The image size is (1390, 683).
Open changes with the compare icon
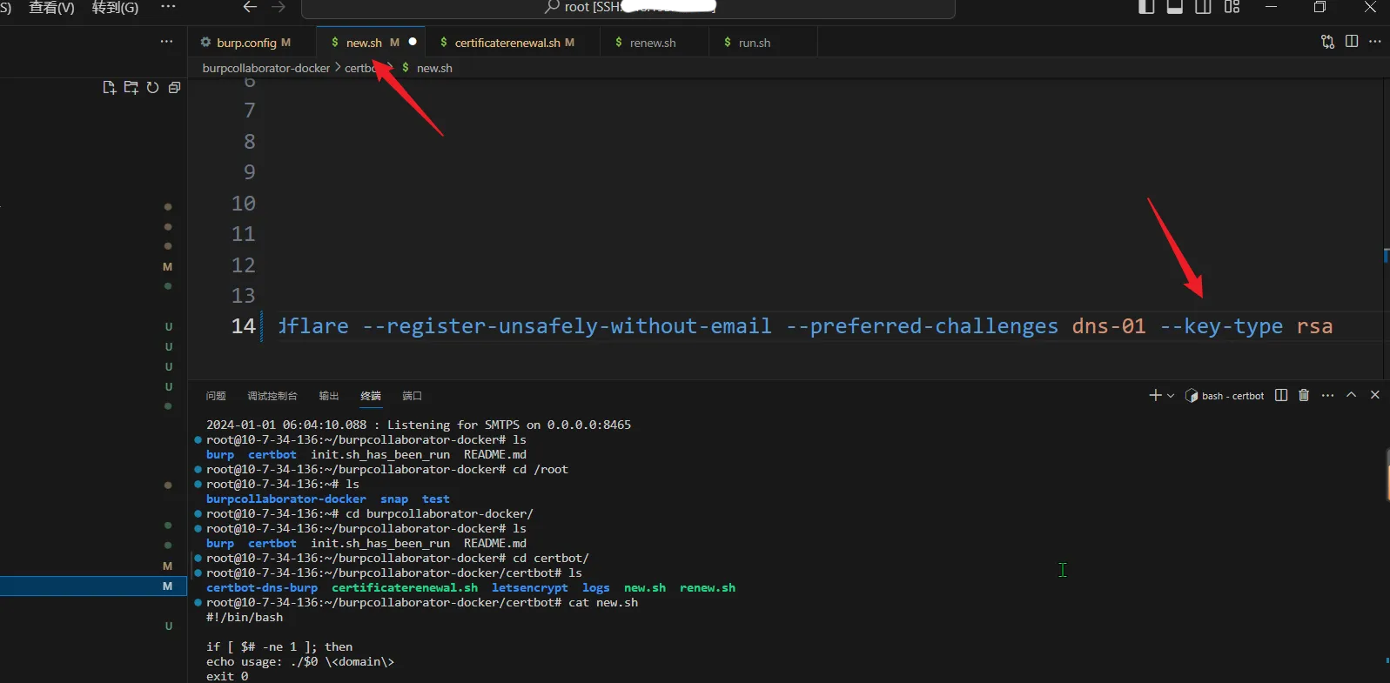[x=1327, y=42]
